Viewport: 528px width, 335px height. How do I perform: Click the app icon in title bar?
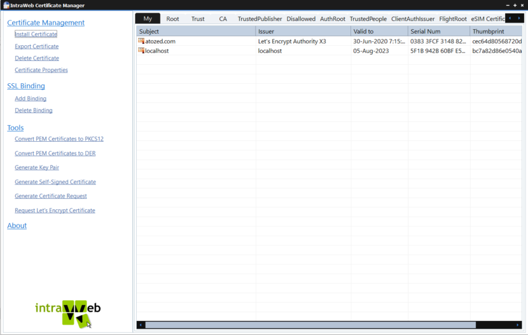click(x=5, y=5)
